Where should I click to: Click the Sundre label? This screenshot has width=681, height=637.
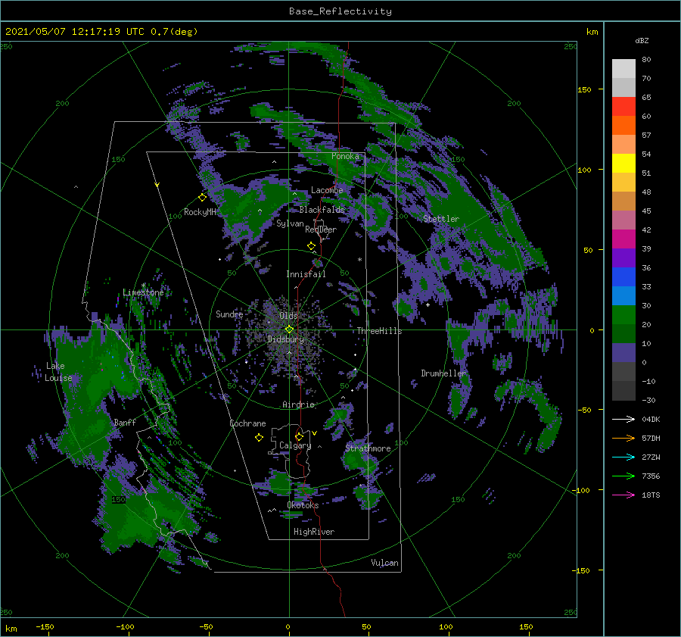[x=229, y=314]
